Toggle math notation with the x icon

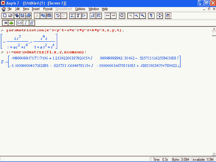5,23
